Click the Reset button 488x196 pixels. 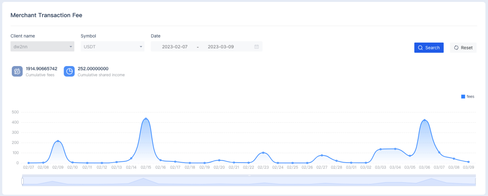tap(463, 48)
